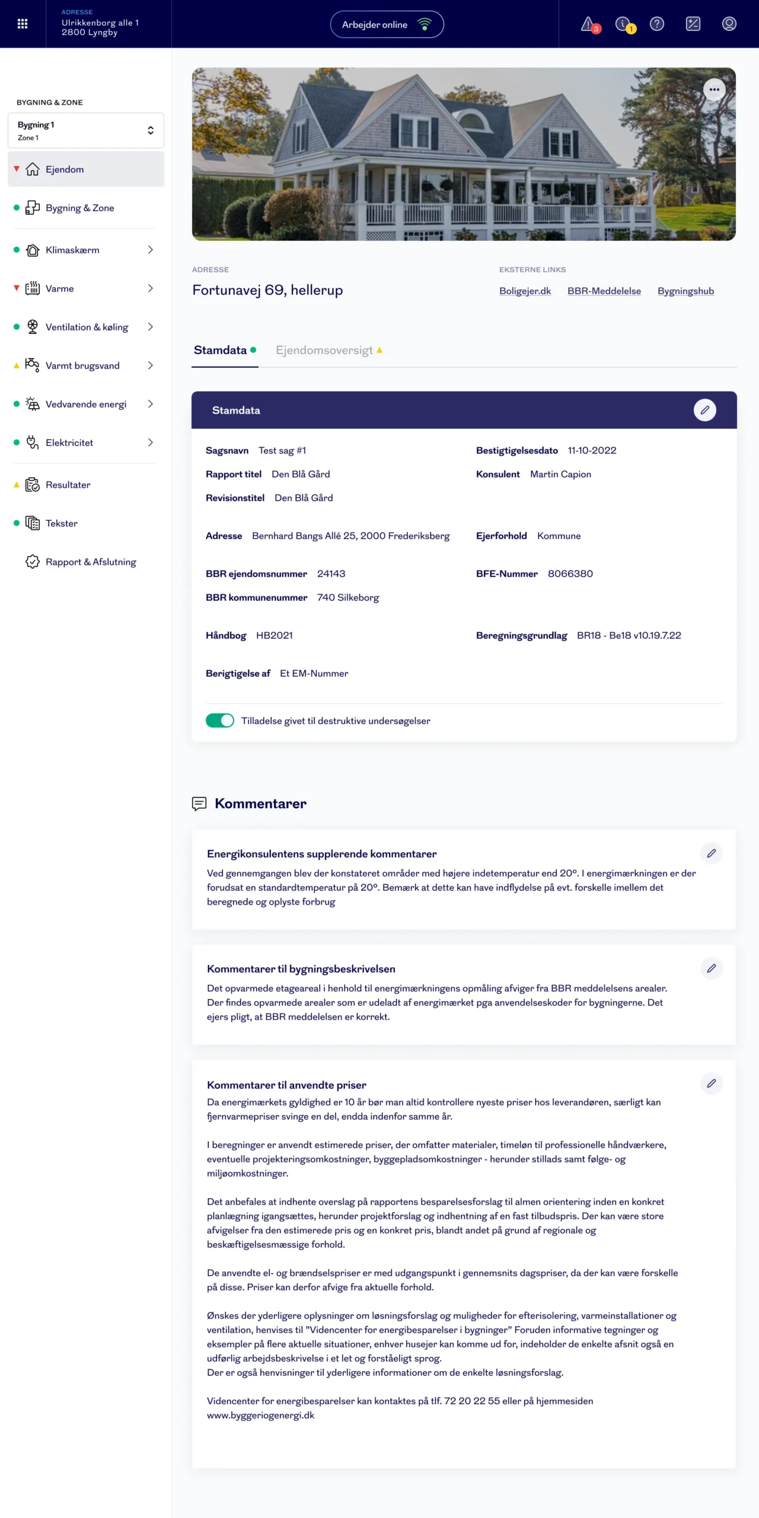Open the Bygning 1 Zone 1 selector
Viewport: 759px width, 1518px height.
point(86,130)
